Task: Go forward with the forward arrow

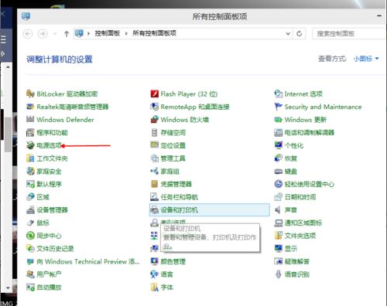Action: (x=43, y=34)
